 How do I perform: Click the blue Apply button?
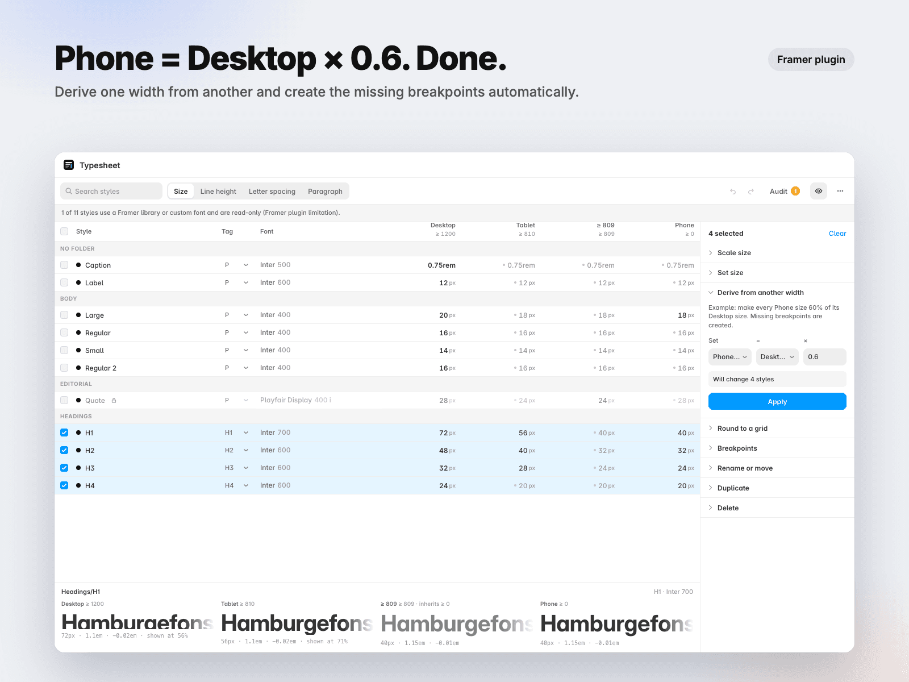point(777,401)
